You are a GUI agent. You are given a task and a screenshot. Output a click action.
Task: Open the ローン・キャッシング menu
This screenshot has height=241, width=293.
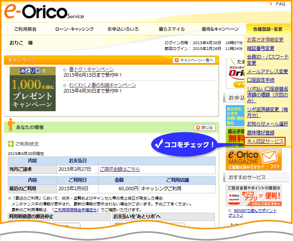(74, 29)
